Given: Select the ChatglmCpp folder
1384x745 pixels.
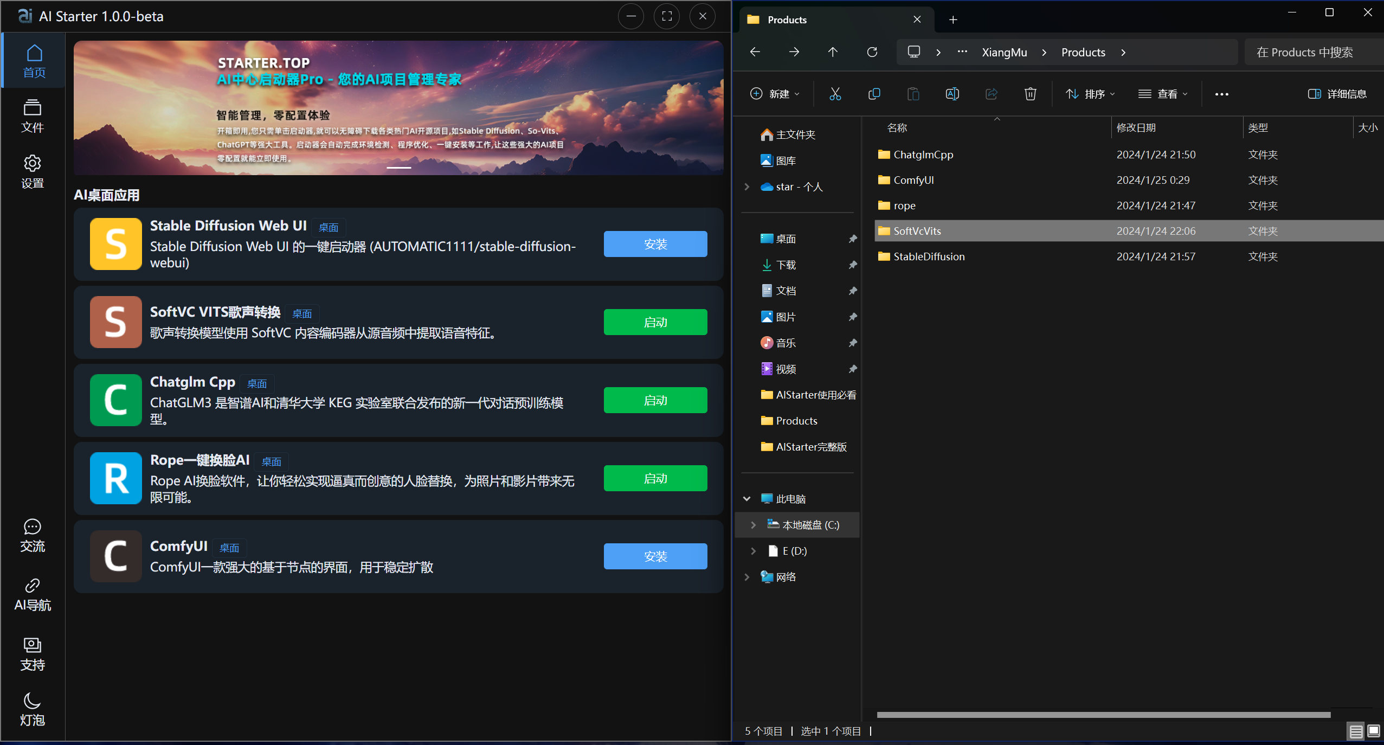Looking at the screenshot, I should [1129, 155].
